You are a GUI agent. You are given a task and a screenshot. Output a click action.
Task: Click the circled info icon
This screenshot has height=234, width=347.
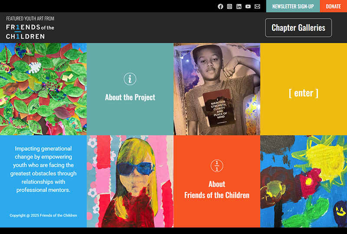click(130, 79)
